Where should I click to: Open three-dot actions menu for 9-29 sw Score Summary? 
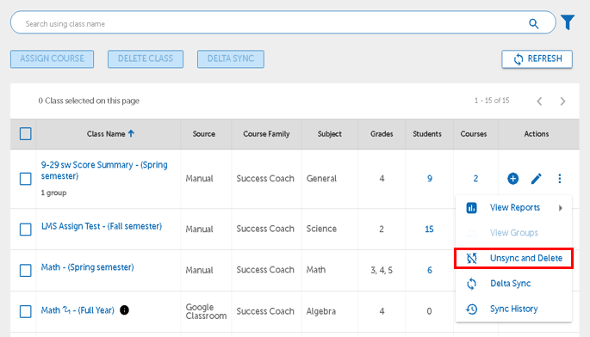(x=560, y=179)
